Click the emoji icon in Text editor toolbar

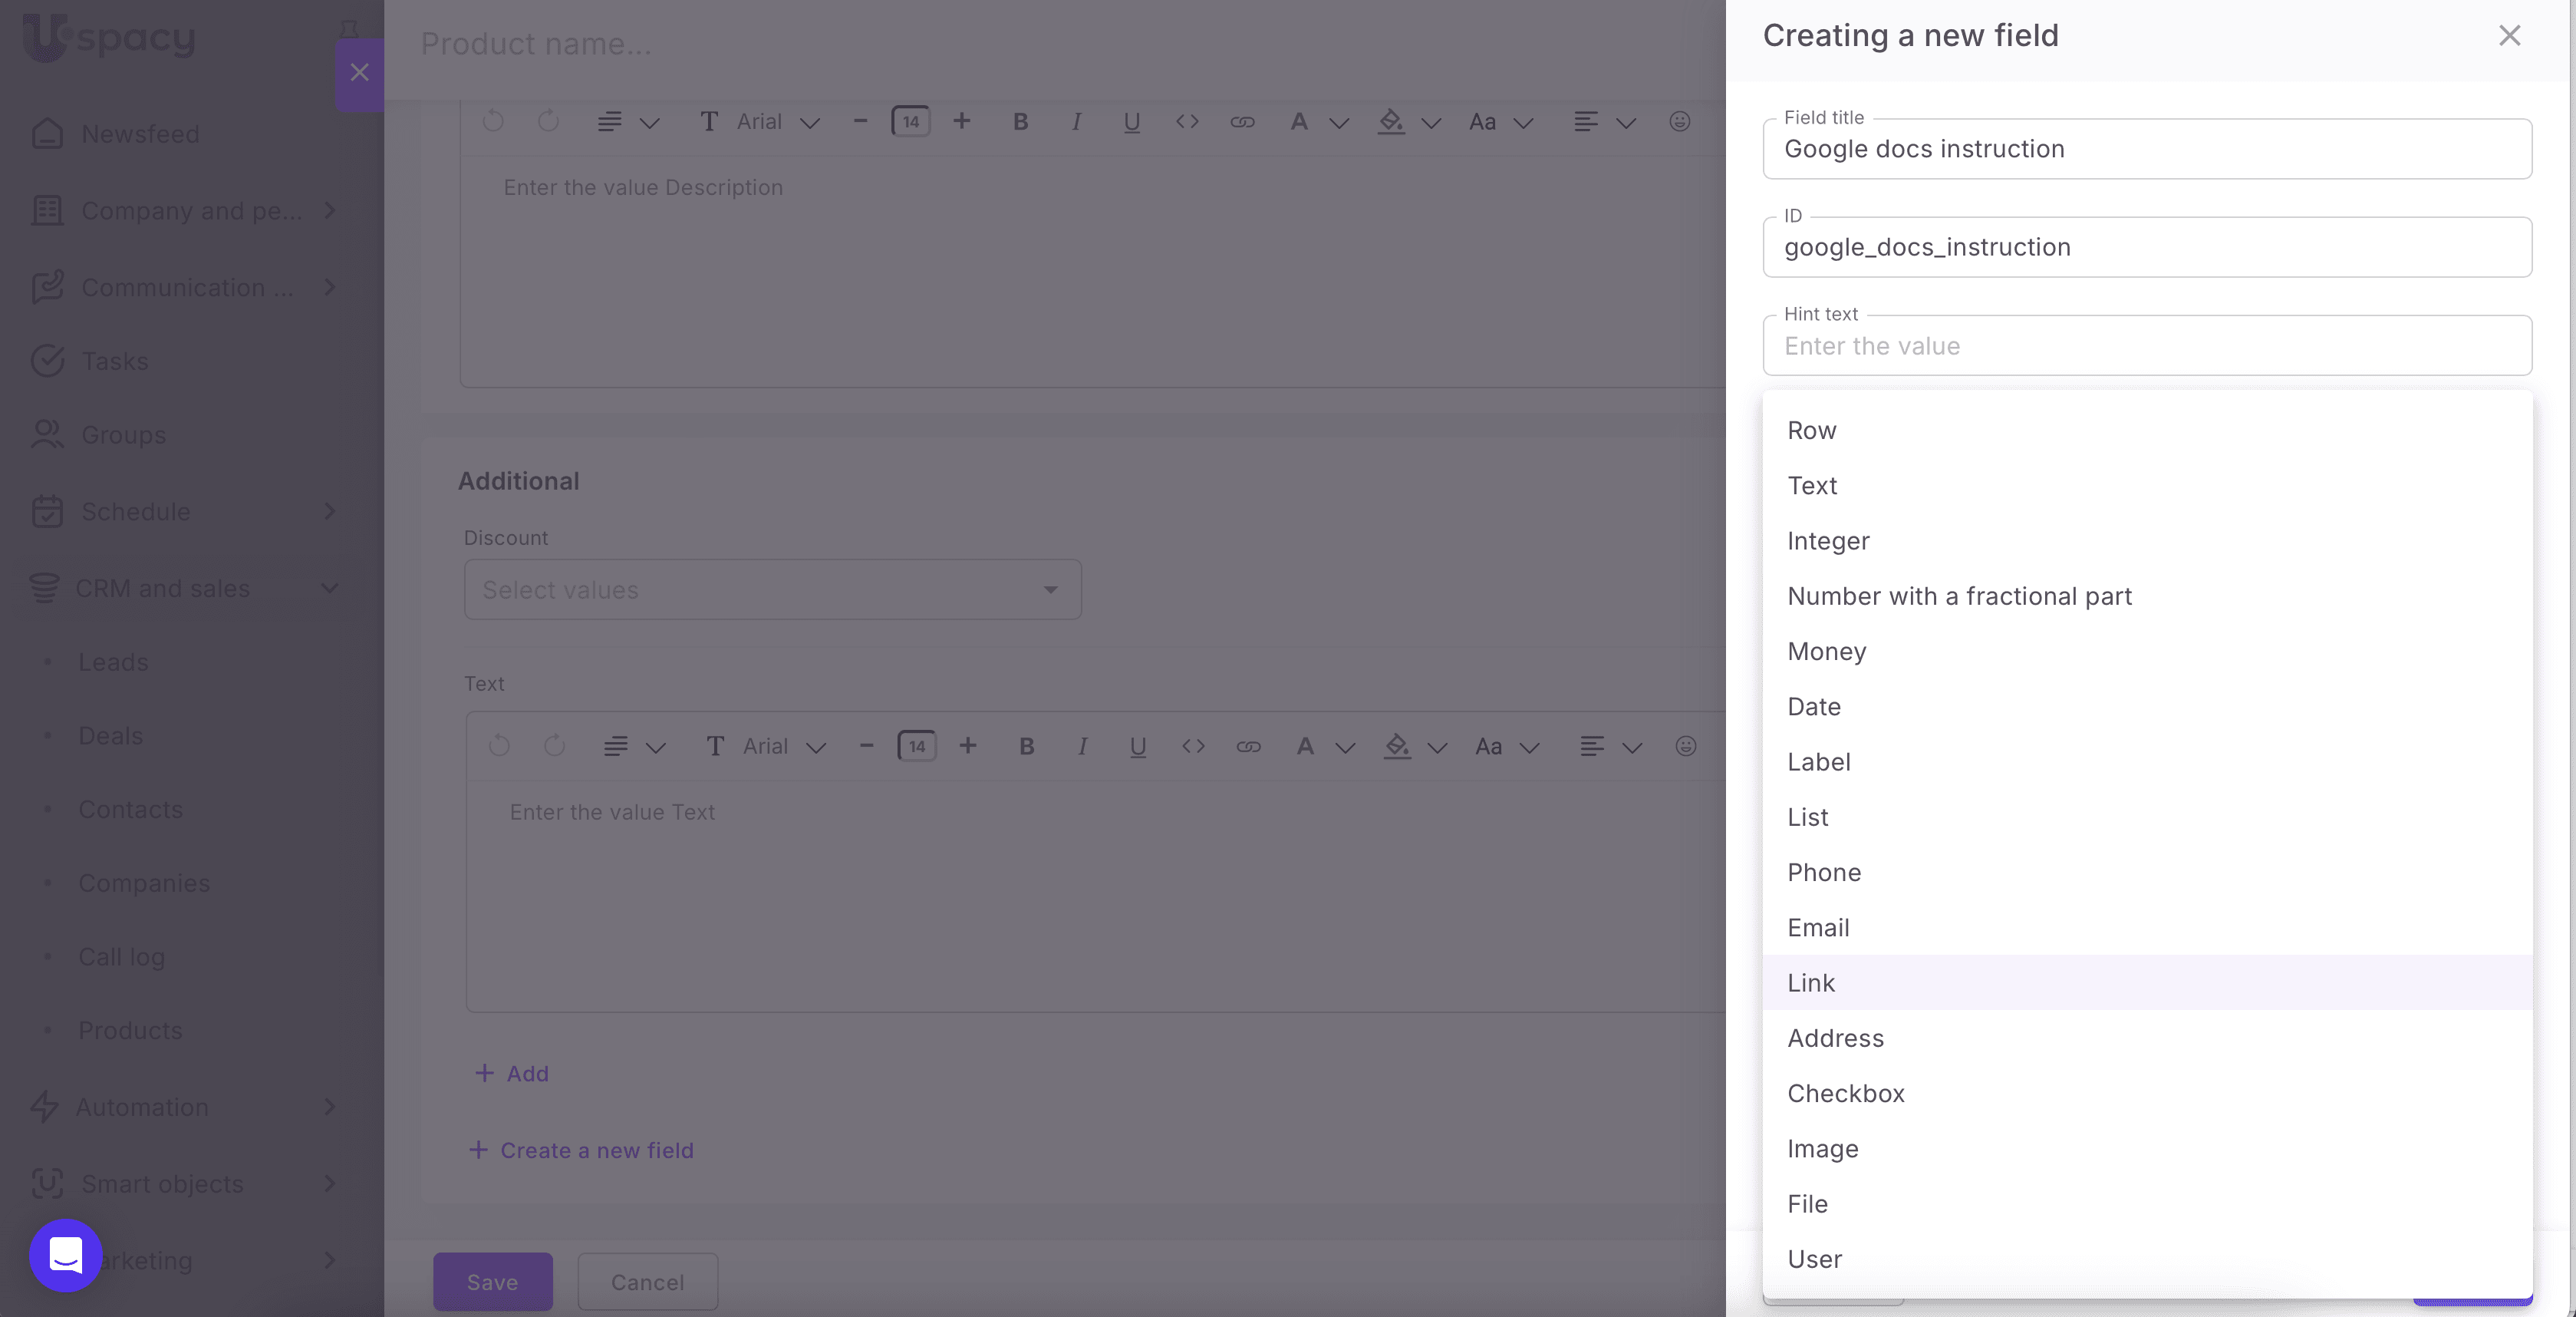coord(1685,747)
